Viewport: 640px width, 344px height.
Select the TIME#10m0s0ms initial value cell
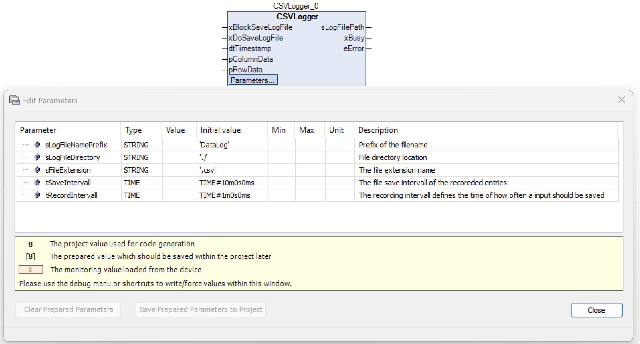coord(227,183)
